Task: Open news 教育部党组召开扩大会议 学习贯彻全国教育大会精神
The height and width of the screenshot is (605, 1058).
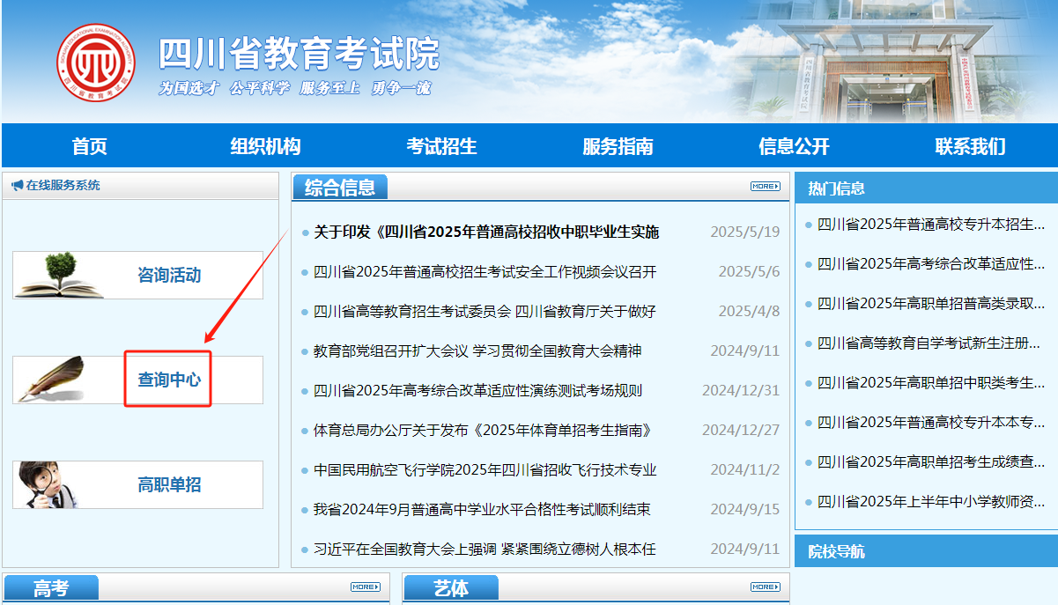Action: coord(477,350)
